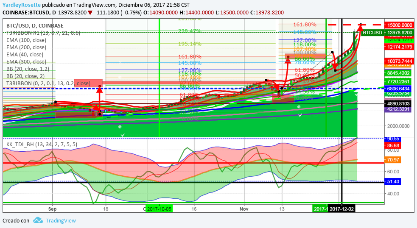Select the T3RIBBON R1 indicator legend
Viewport: 417px width, 228px height.
pyautogui.click(x=43, y=33)
